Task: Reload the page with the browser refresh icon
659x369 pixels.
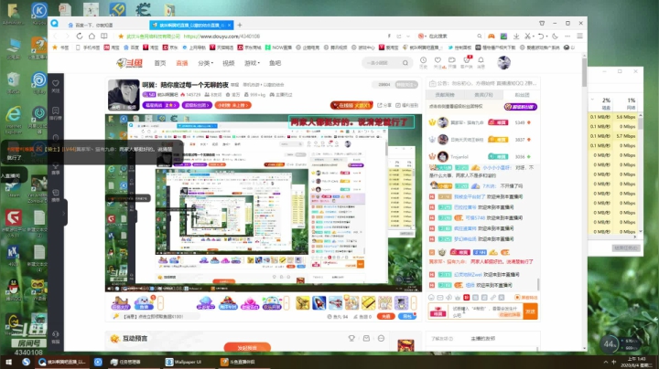Action: 79,36
